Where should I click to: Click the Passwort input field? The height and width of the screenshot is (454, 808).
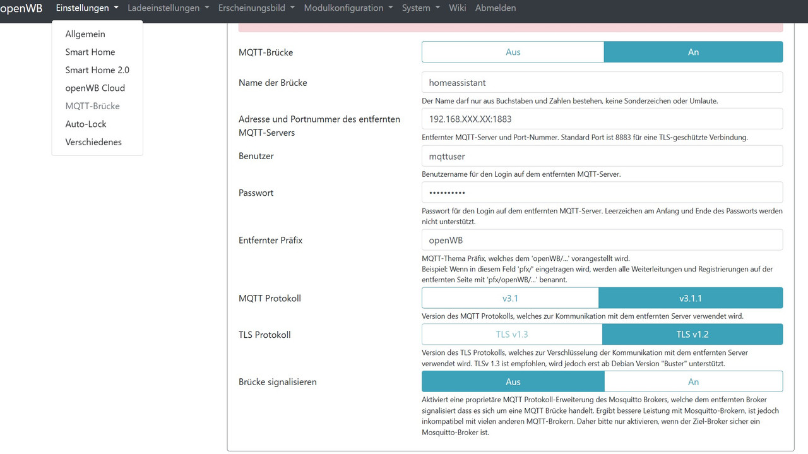click(602, 193)
